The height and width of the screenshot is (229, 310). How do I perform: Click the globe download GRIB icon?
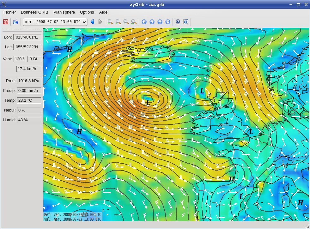[178, 22]
